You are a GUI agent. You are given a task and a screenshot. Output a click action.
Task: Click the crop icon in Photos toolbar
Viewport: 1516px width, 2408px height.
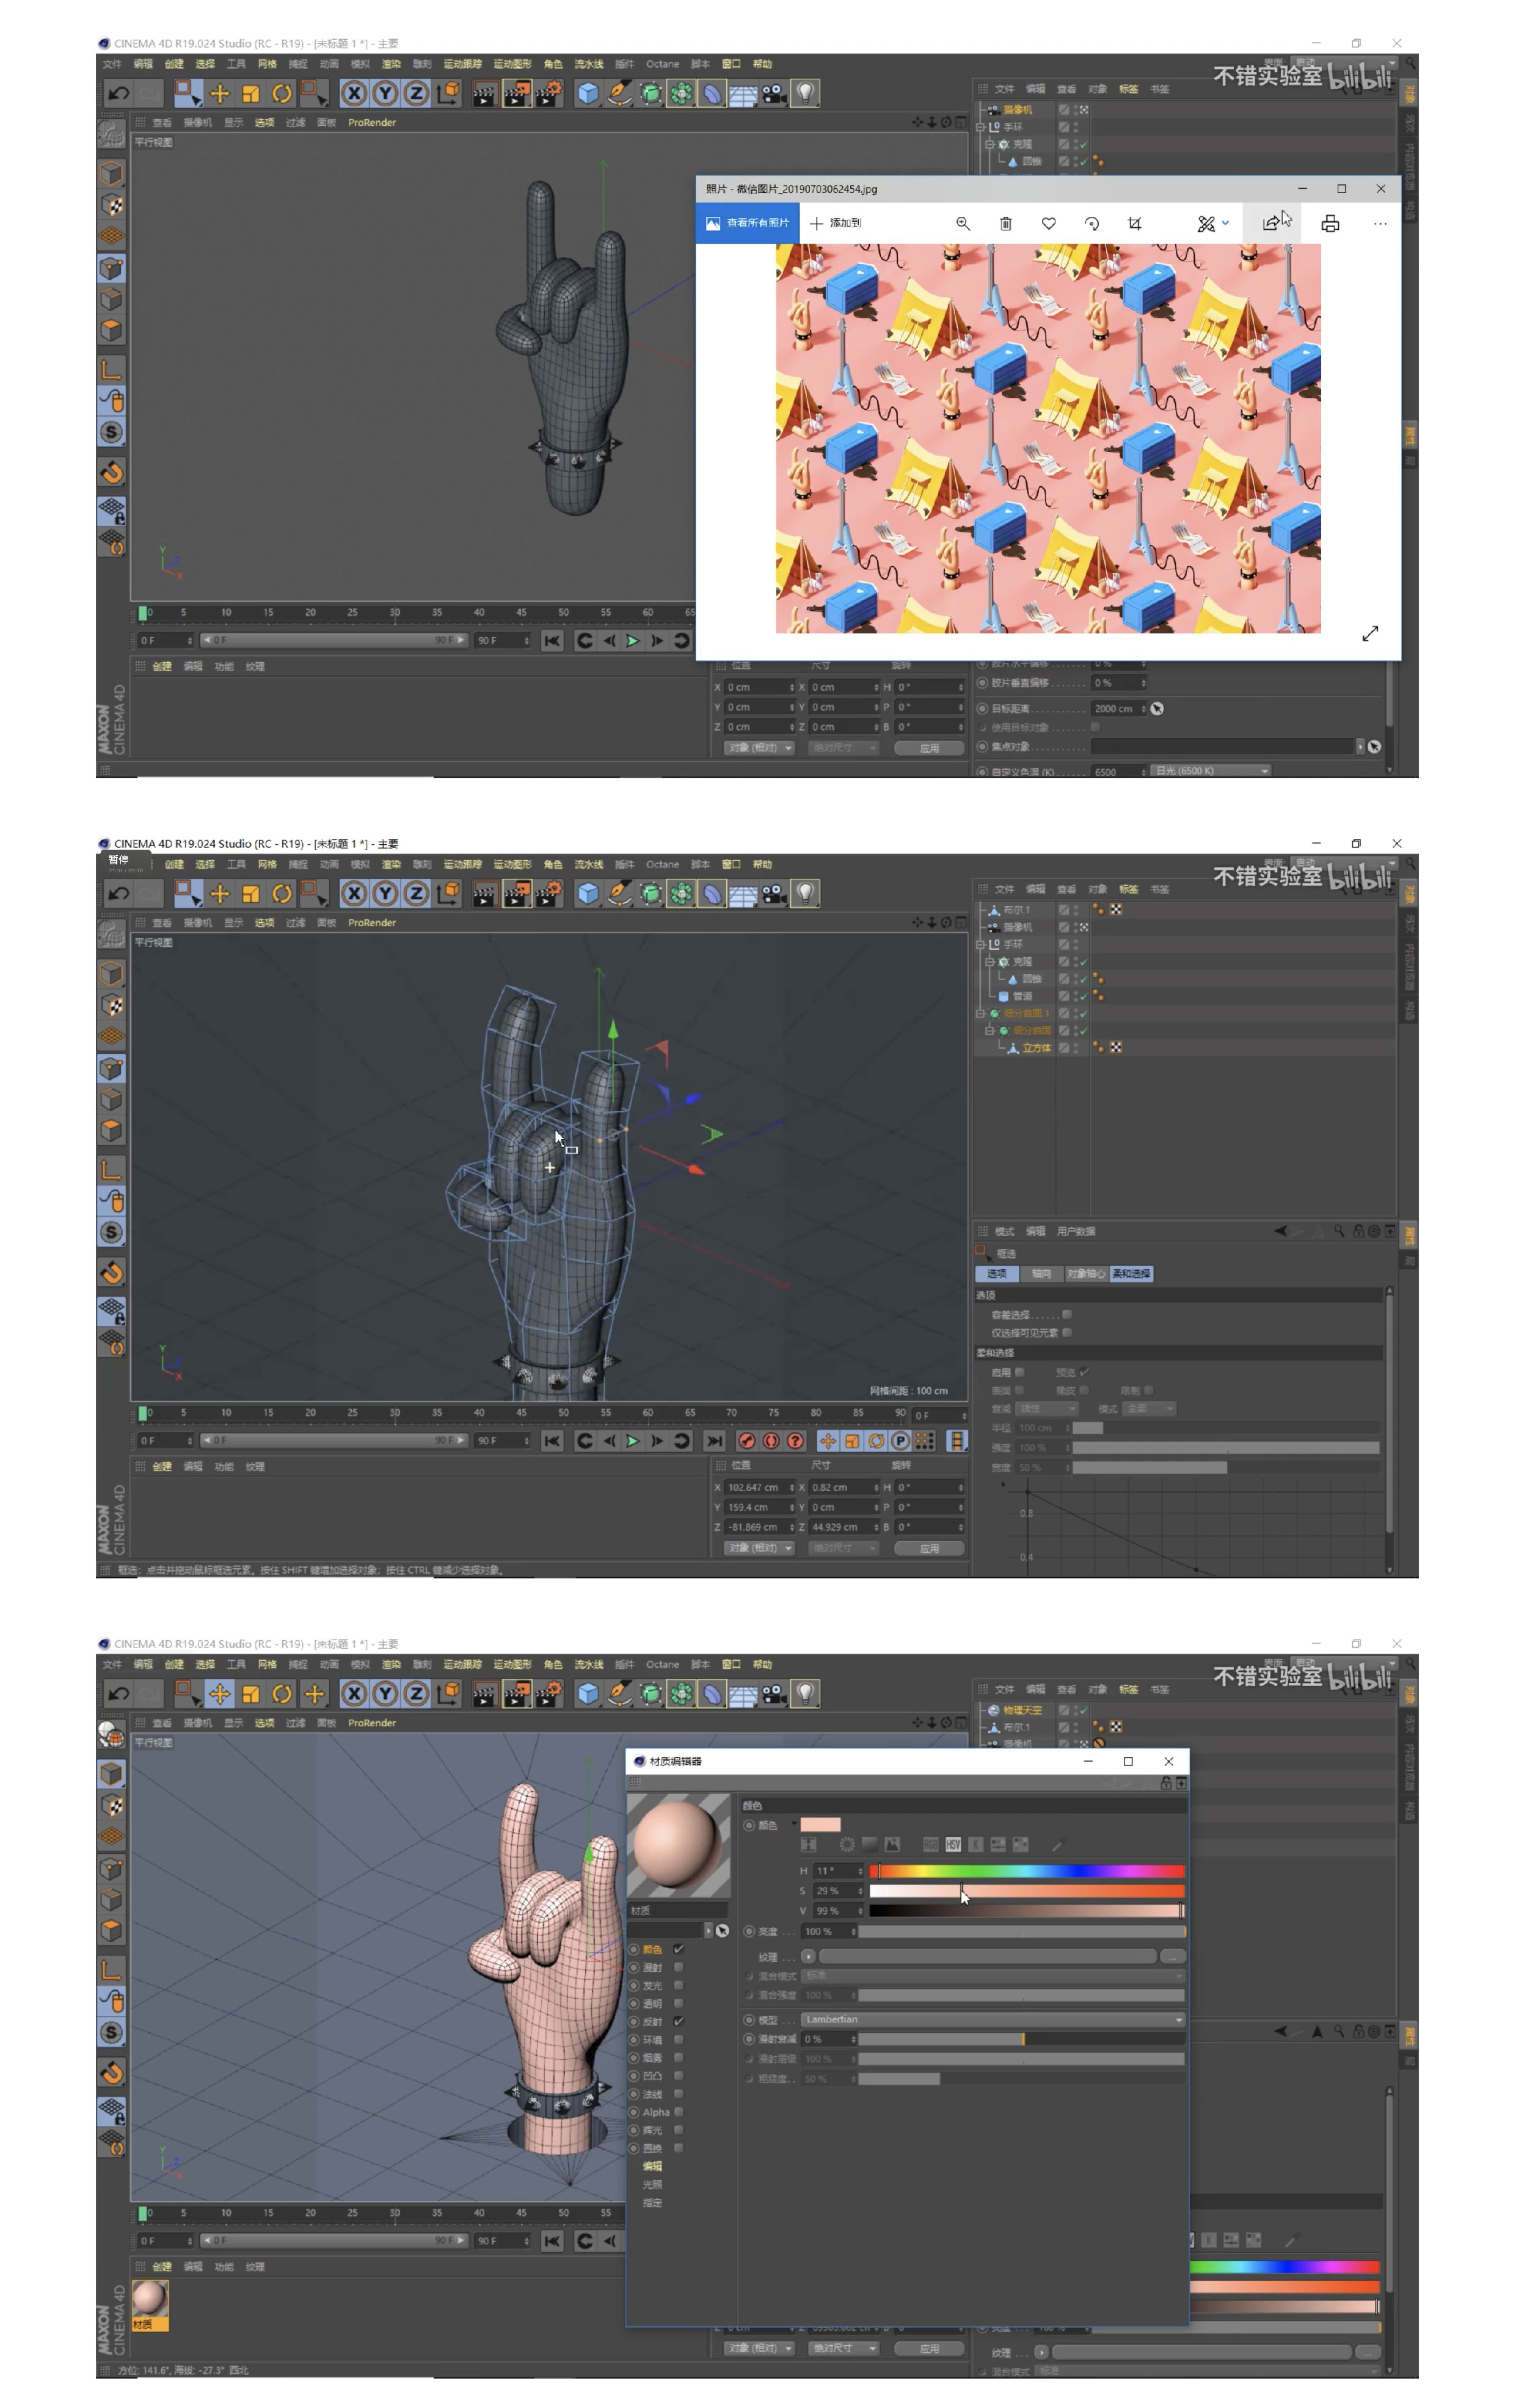click(1134, 223)
